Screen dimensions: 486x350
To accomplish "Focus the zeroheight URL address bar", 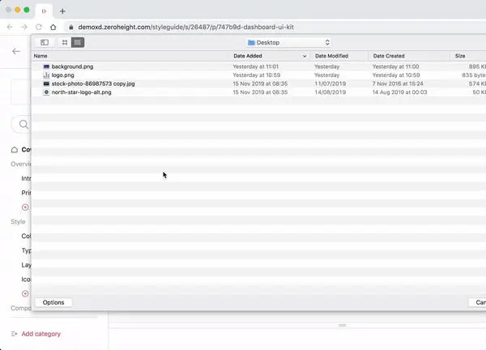I will click(x=185, y=27).
